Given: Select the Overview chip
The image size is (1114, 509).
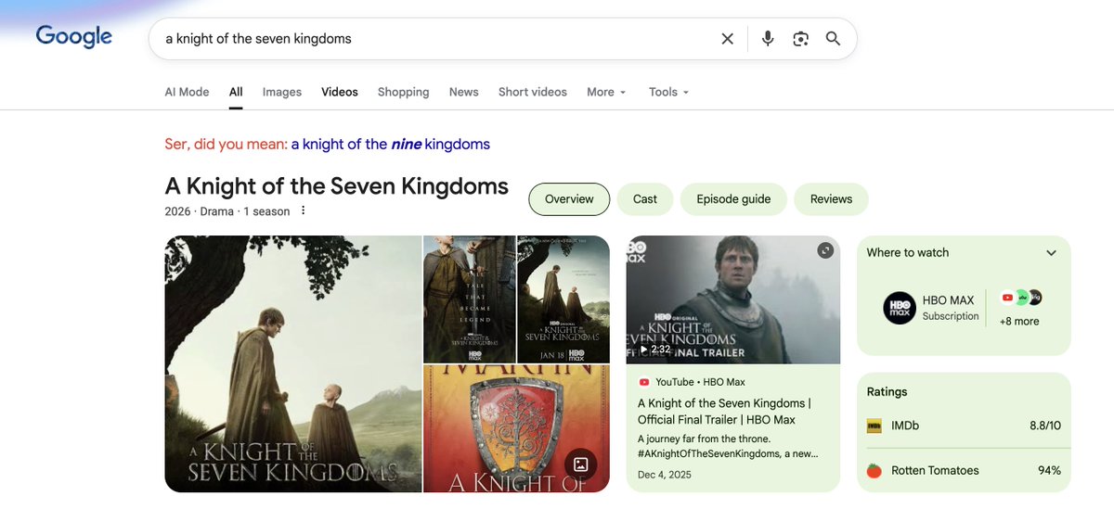Looking at the screenshot, I should pyautogui.click(x=569, y=199).
